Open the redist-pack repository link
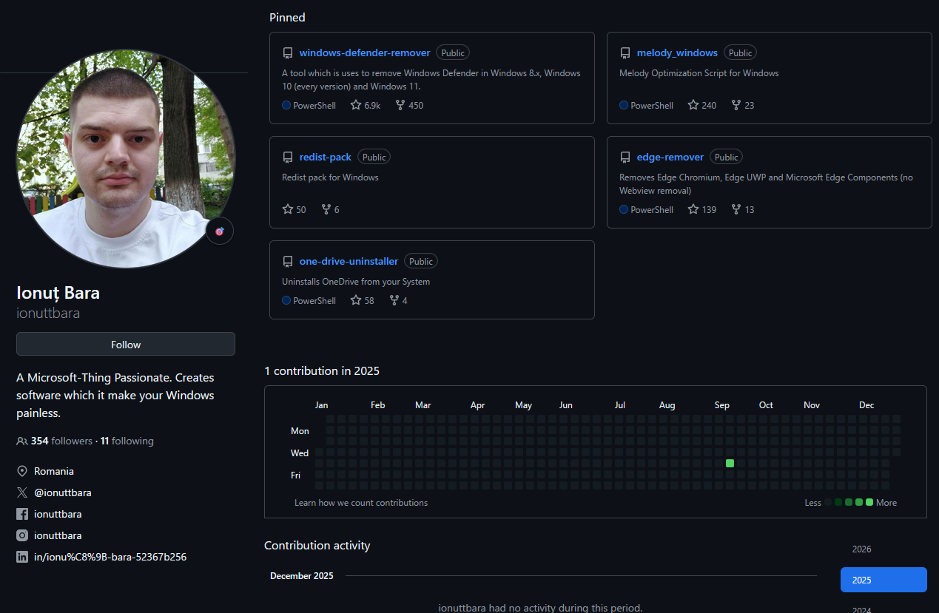The height and width of the screenshot is (613, 939). pyautogui.click(x=326, y=157)
